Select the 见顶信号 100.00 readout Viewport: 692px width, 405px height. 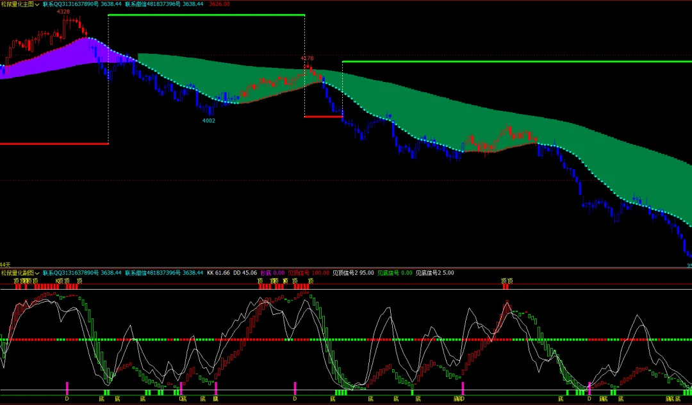tap(308, 272)
